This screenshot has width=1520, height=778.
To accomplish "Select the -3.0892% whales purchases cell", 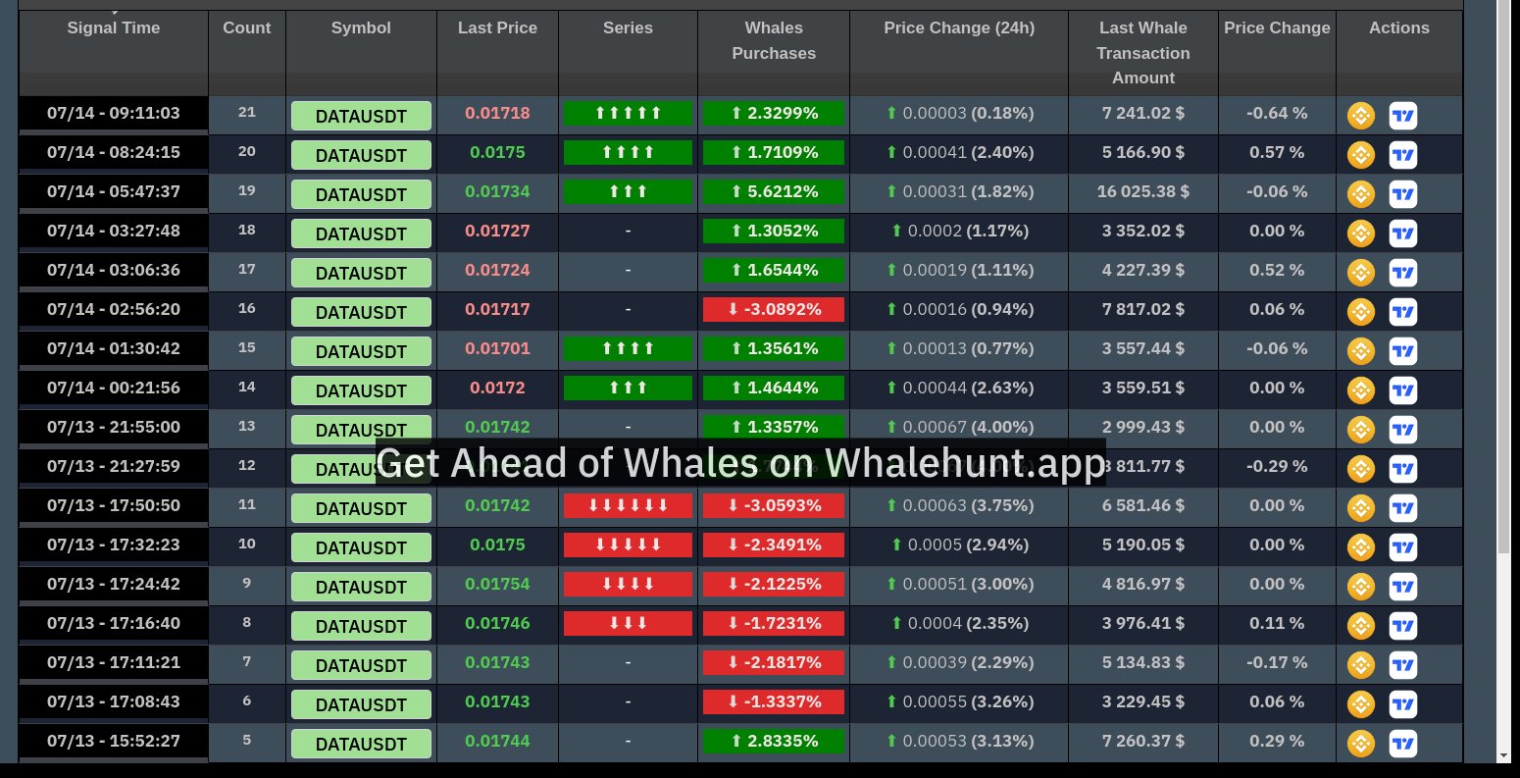I will [774, 310].
